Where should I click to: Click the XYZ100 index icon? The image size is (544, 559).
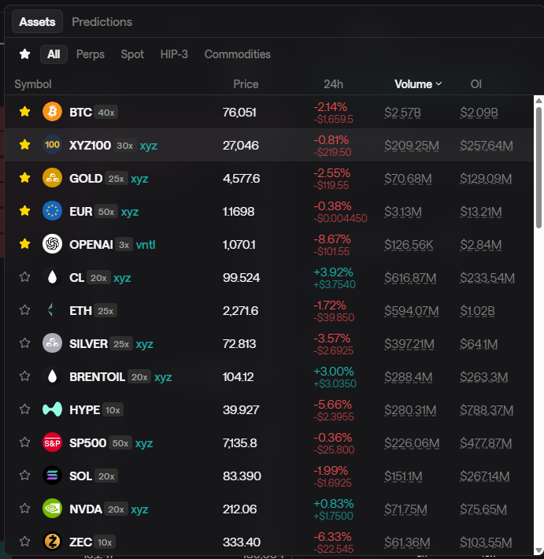coord(52,145)
